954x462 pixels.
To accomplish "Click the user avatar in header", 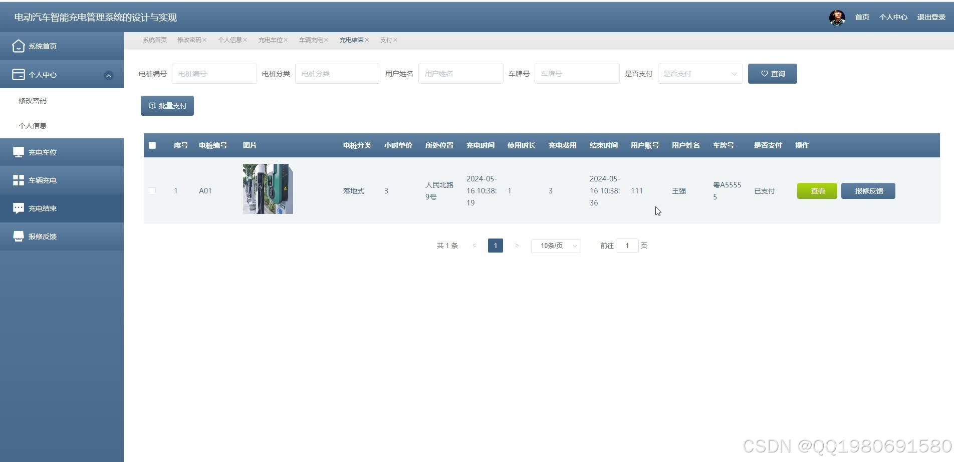I will click(x=837, y=18).
